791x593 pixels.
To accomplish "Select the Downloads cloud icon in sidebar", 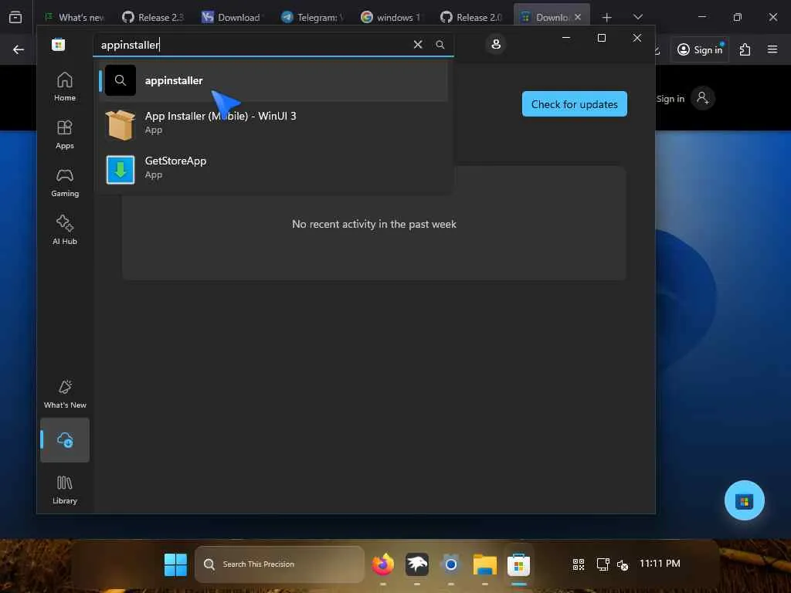I will (x=65, y=439).
